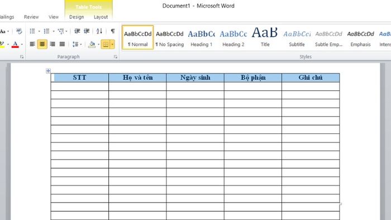Open line spacing options
This screenshot has width=391, height=220.
(x=75, y=44)
